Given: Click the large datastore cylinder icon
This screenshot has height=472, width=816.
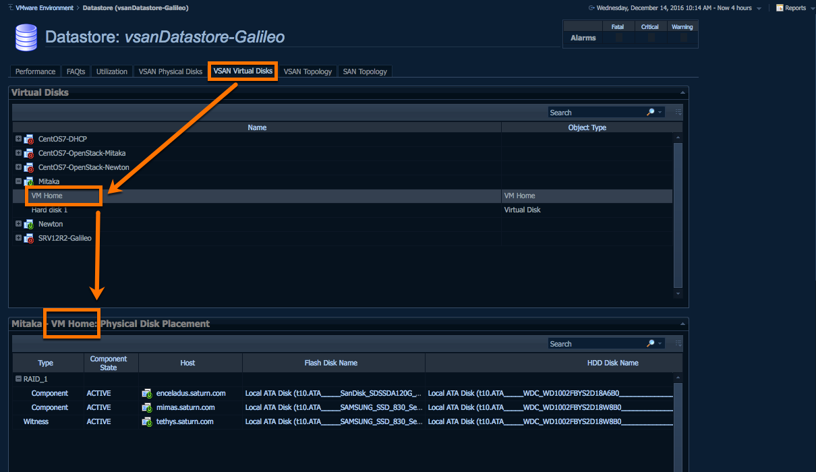Looking at the screenshot, I should coord(26,37).
